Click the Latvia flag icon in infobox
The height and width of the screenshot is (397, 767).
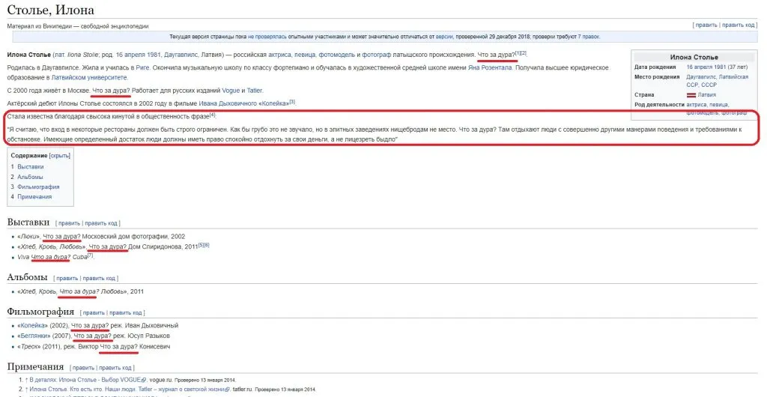point(691,95)
